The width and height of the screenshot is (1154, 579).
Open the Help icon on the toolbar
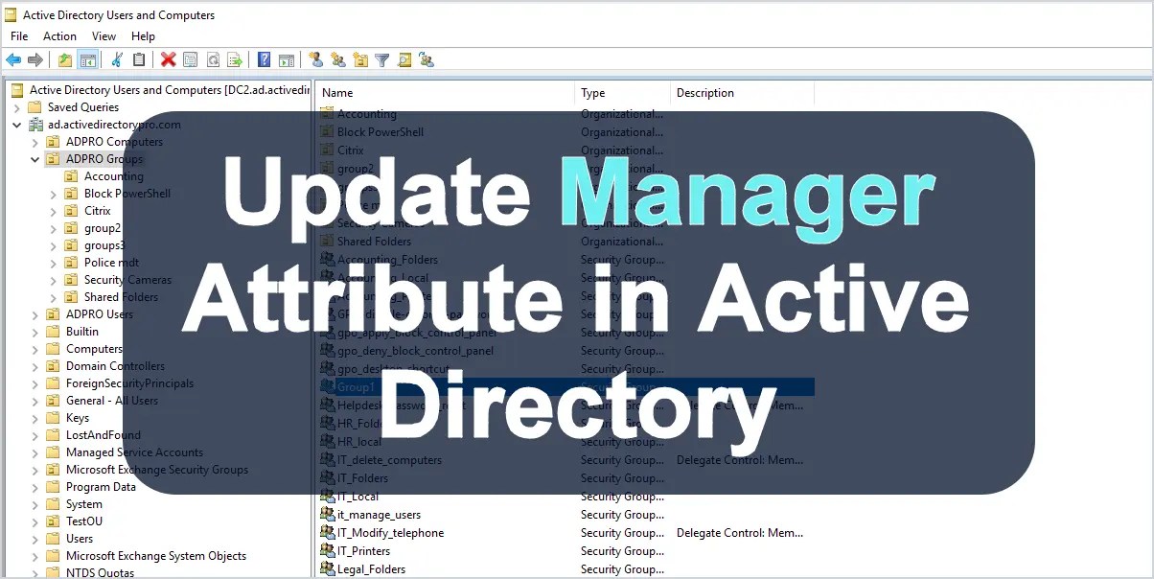pos(263,59)
